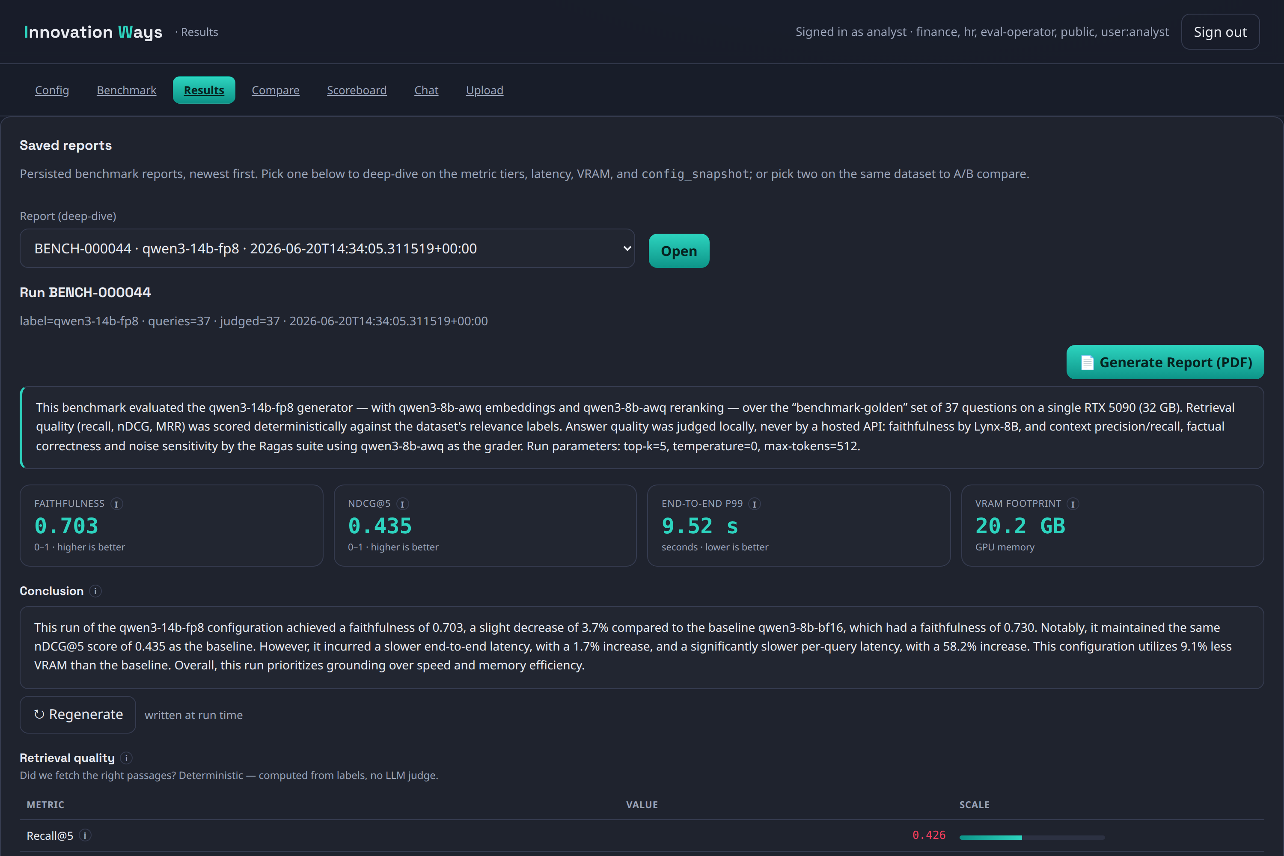Click the 0.426 Recall@5 value
This screenshot has width=1284, height=856.
pos(929,835)
